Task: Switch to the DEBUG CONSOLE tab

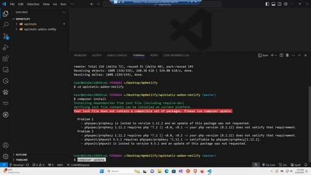Action: [x=117, y=55]
